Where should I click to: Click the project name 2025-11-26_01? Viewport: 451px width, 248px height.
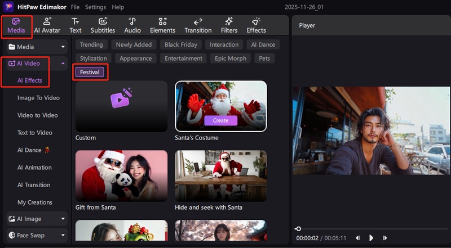pyautogui.click(x=304, y=7)
